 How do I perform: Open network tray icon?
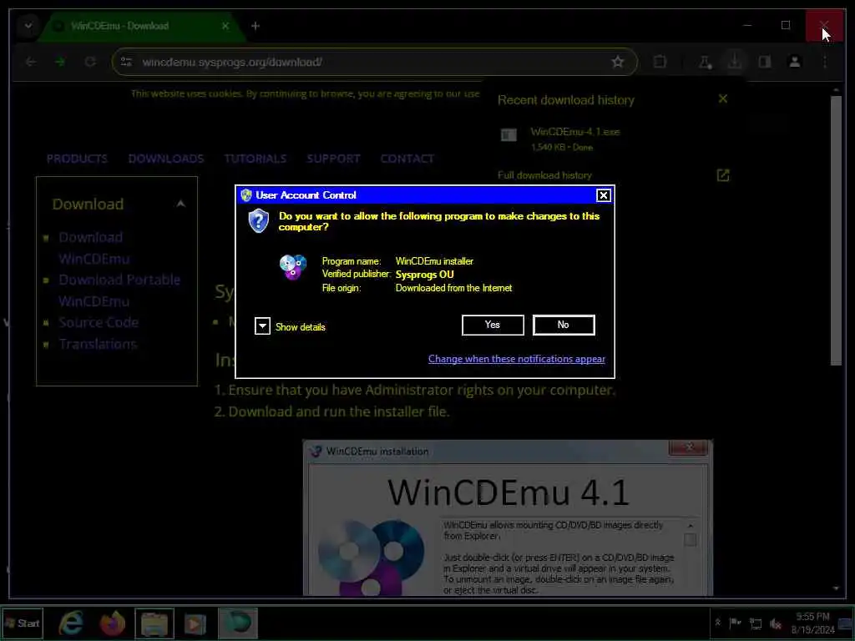pos(756,623)
